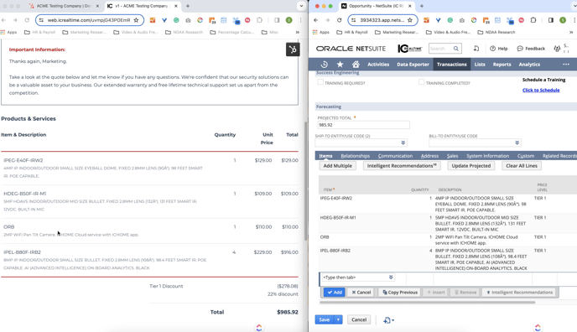Screen dimensions: 577x332
Task: Toggle Training Required checkbox
Action: click(320, 82)
